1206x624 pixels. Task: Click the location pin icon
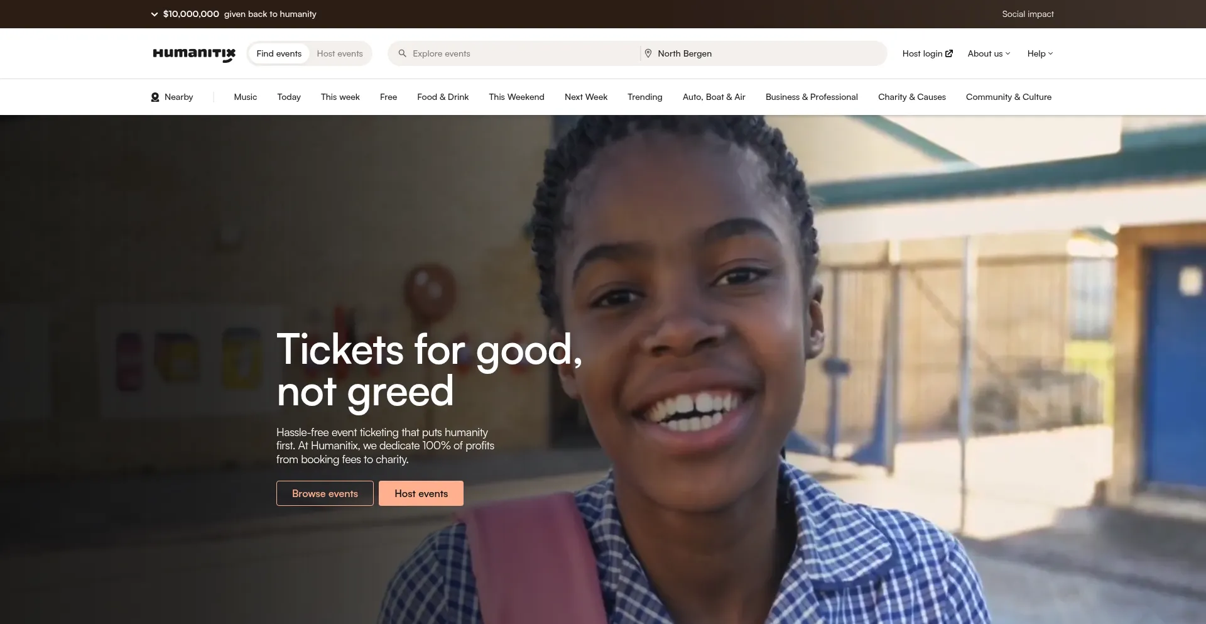pyautogui.click(x=648, y=53)
